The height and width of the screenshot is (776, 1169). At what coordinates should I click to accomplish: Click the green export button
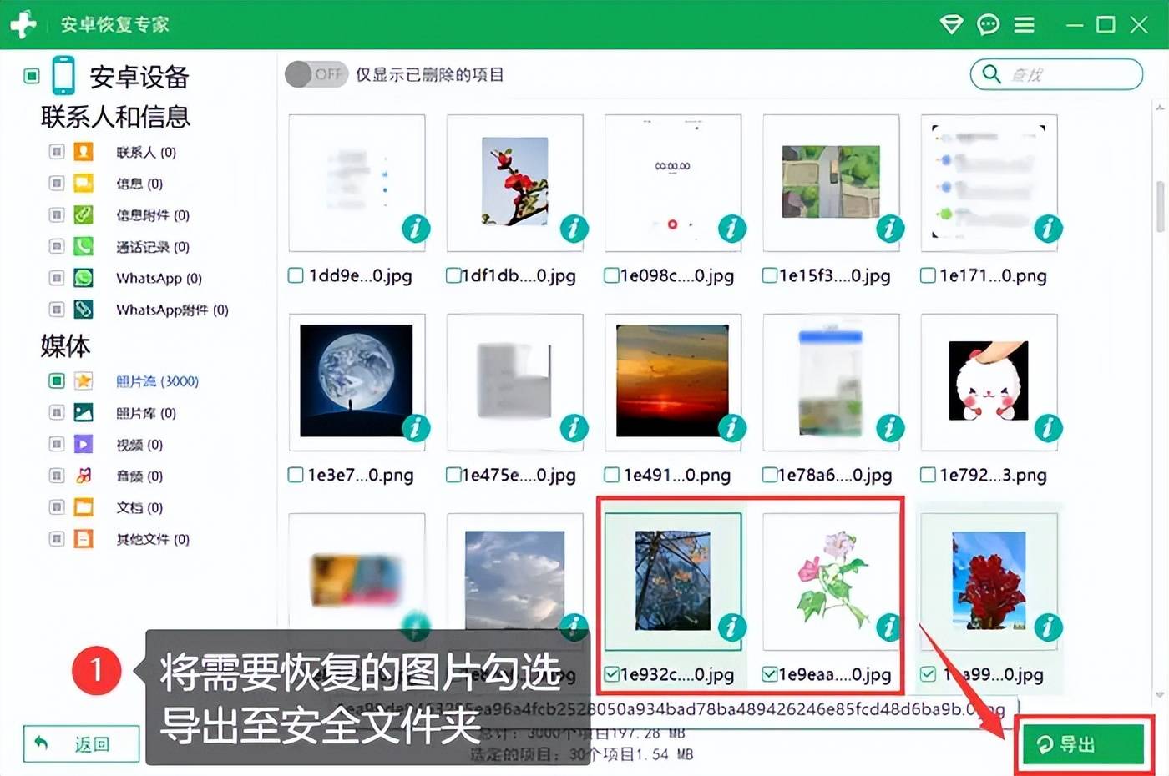pyautogui.click(x=1084, y=744)
